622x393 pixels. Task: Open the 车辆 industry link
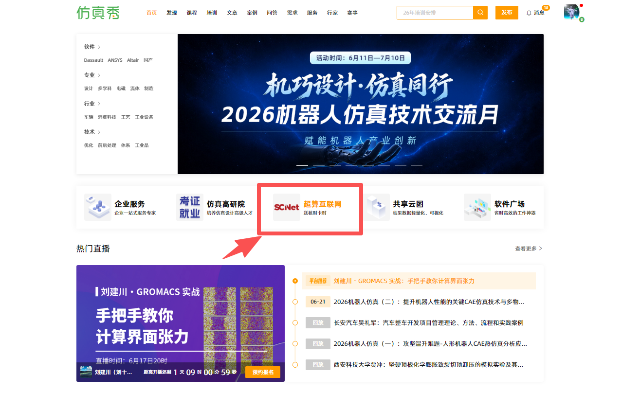(x=89, y=117)
